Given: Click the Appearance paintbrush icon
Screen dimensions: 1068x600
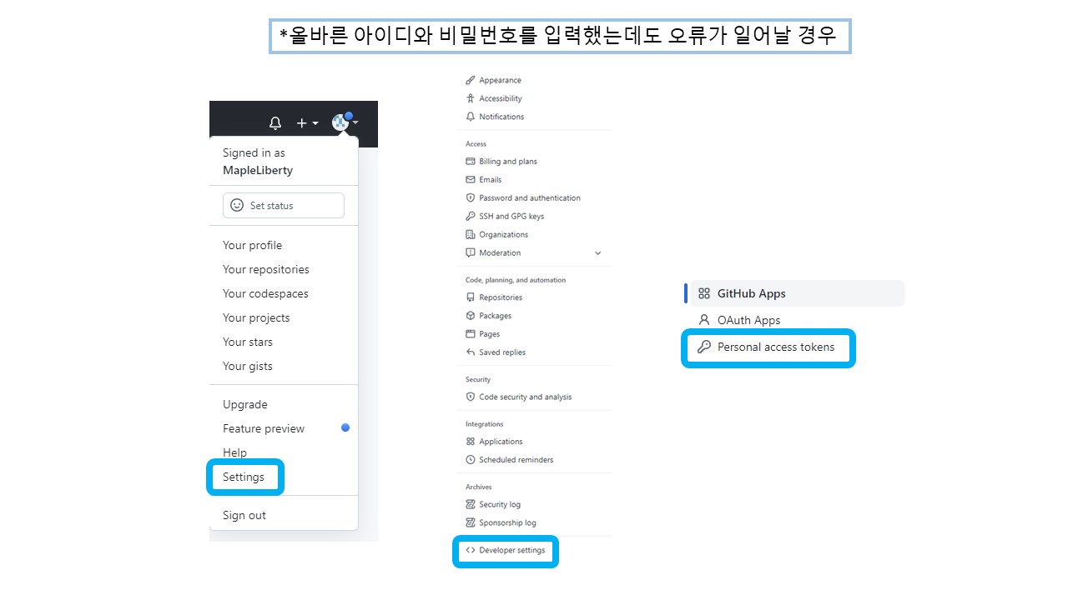Looking at the screenshot, I should point(471,80).
